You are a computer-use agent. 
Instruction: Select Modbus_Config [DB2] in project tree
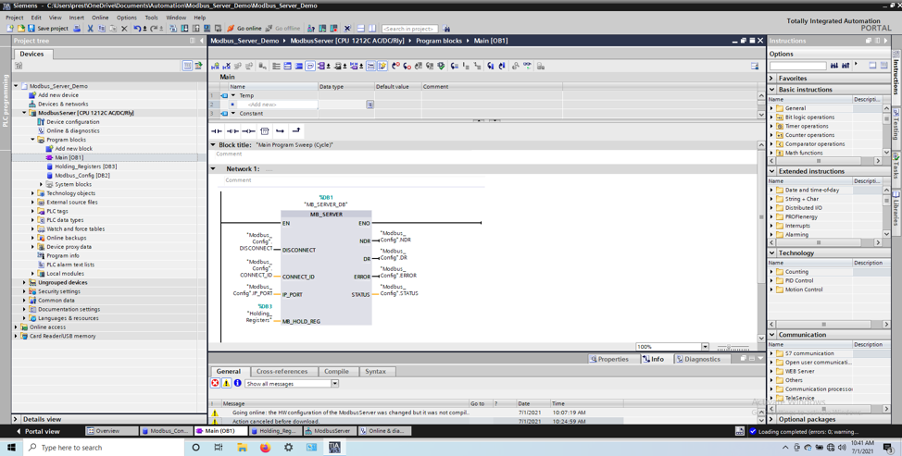(82, 176)
